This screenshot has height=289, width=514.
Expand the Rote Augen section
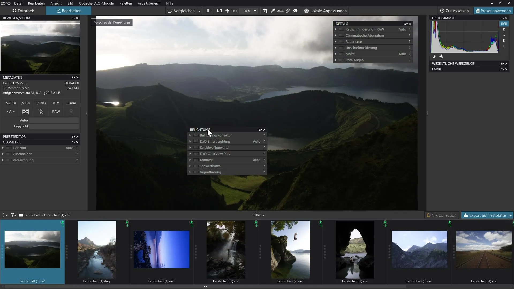[336, 60]
